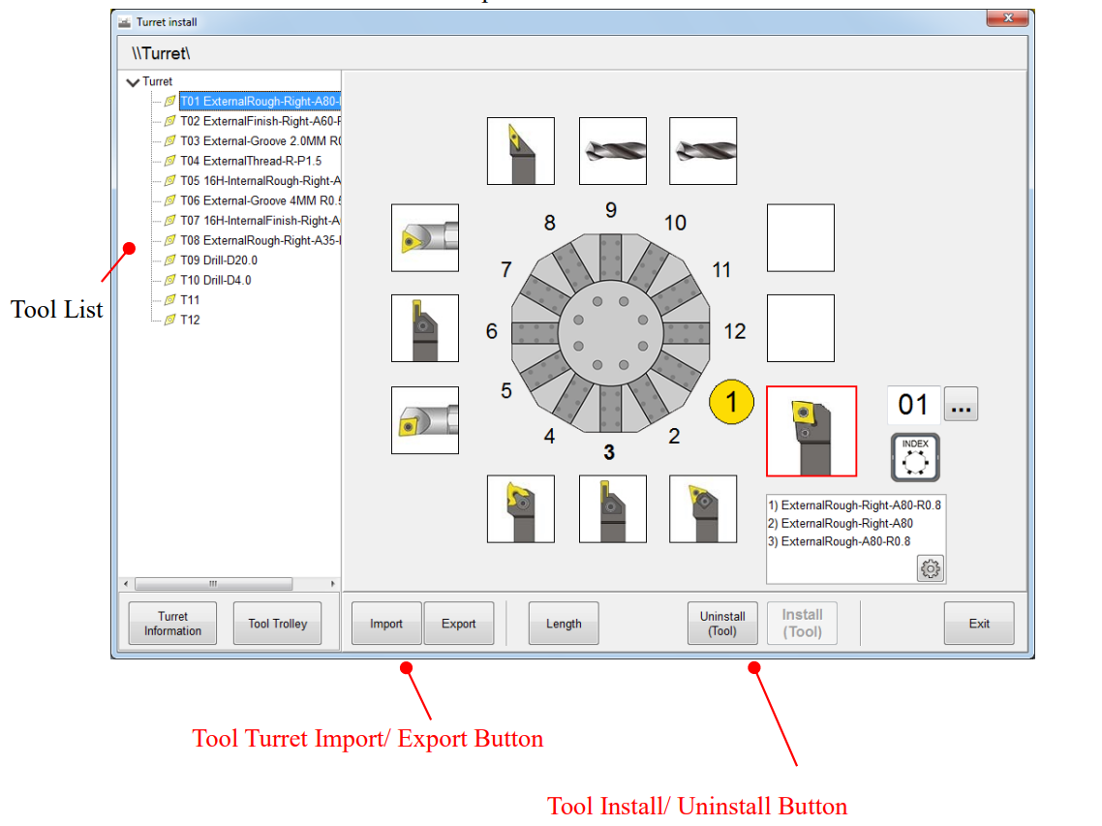Click the Import button
This screenshot has height=826, width=1102.
tap(386, 624)
